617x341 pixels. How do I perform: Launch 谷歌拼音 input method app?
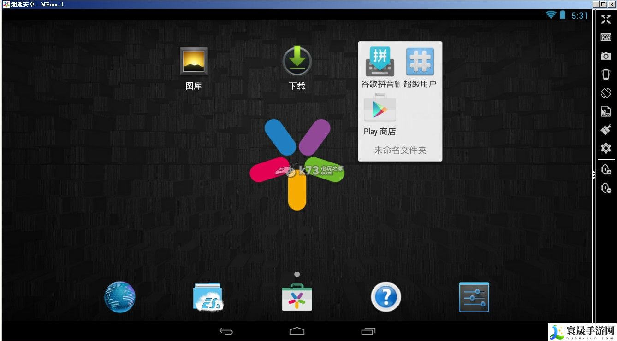coord(380,62)
